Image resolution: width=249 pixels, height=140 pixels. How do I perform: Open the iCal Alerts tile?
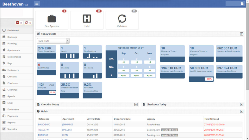click(122, 20)
